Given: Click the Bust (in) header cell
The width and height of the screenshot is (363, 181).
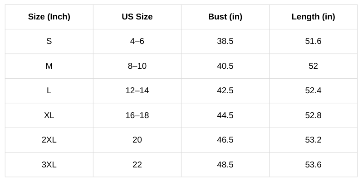Looking at the screenshot, I should click(x=225, y=17).
